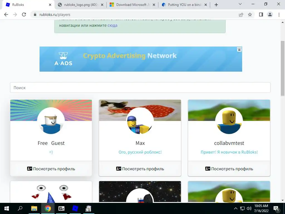This screenshot has width=285, height=214.
Task: Click the ad info icon on the banner
Action: coord(239,49)
